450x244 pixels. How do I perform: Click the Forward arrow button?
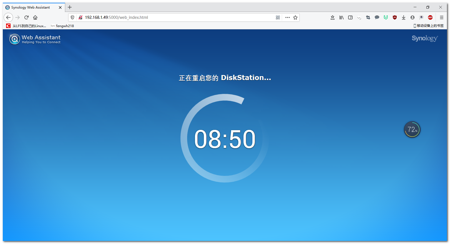17,17
